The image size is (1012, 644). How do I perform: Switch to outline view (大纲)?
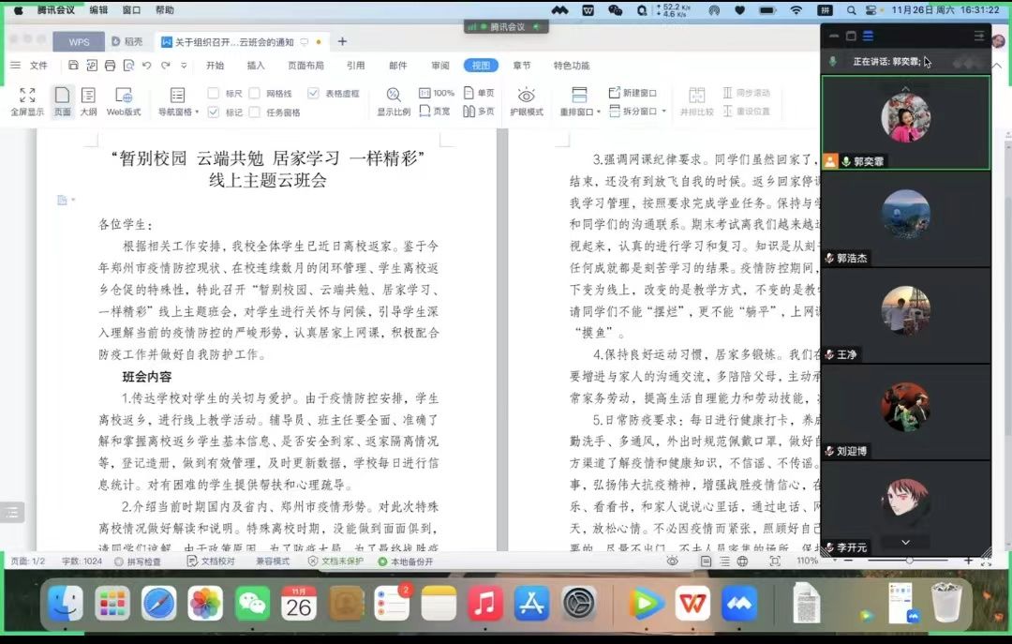coord(88,101)
